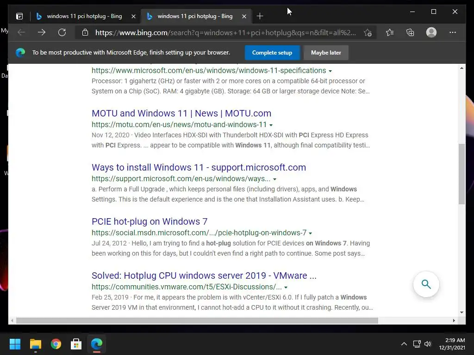Click the Edge logo in the setup banner

20,53
